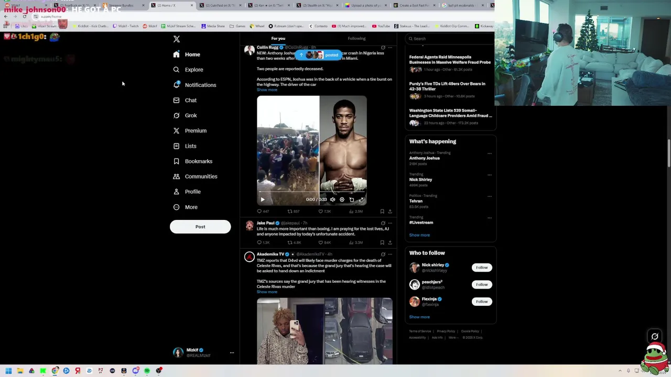This screenshot has height=377, width=671.
Task: Open more options on Jake Paul's post
Action: (390, 223)
